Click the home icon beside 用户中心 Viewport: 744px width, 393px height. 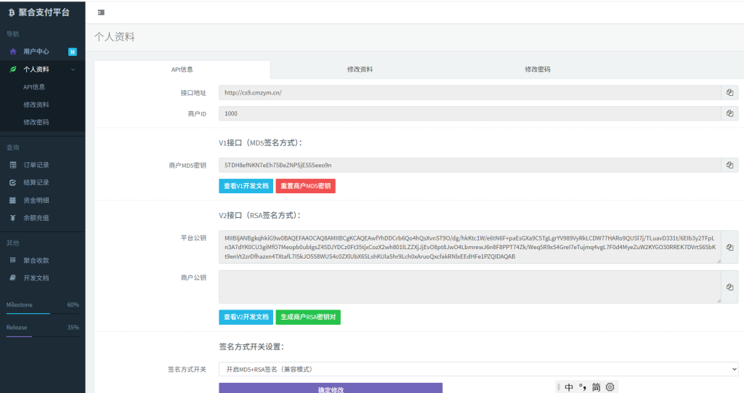click(13, 52)
